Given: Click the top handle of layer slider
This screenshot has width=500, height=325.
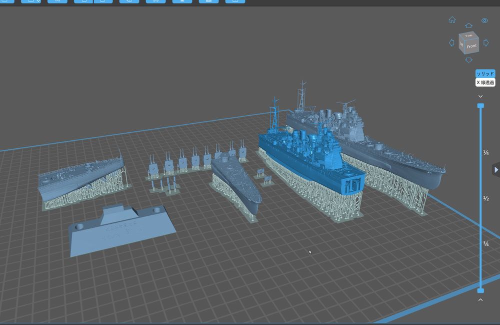Looking at the screenshot, I should tap(480, 106).
